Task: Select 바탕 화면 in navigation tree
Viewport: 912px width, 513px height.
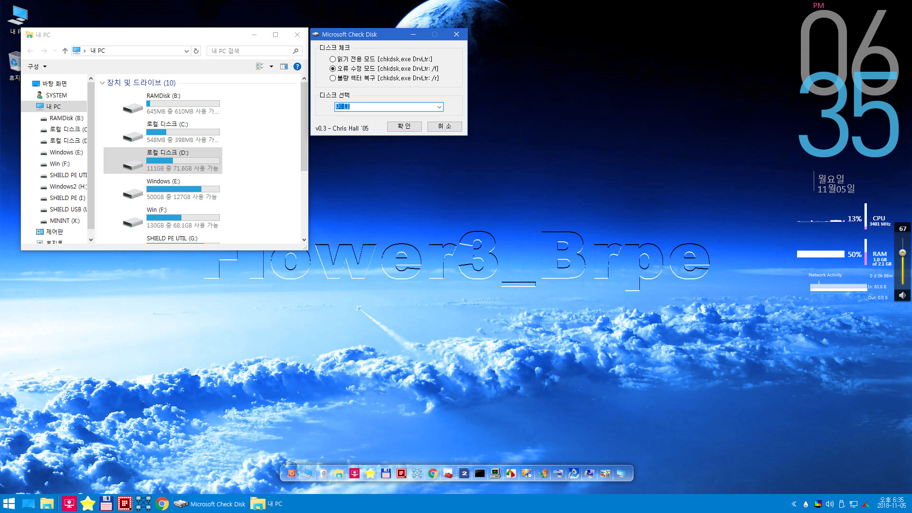Action: point(54,84)
